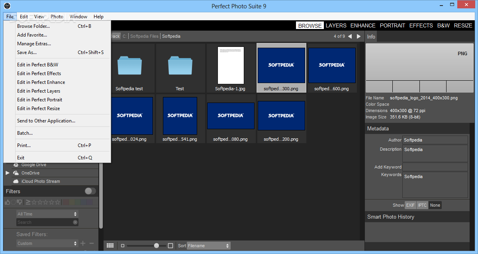Open the Custom saved filters dropdown
Screen dimensions: 478x254
47,243
